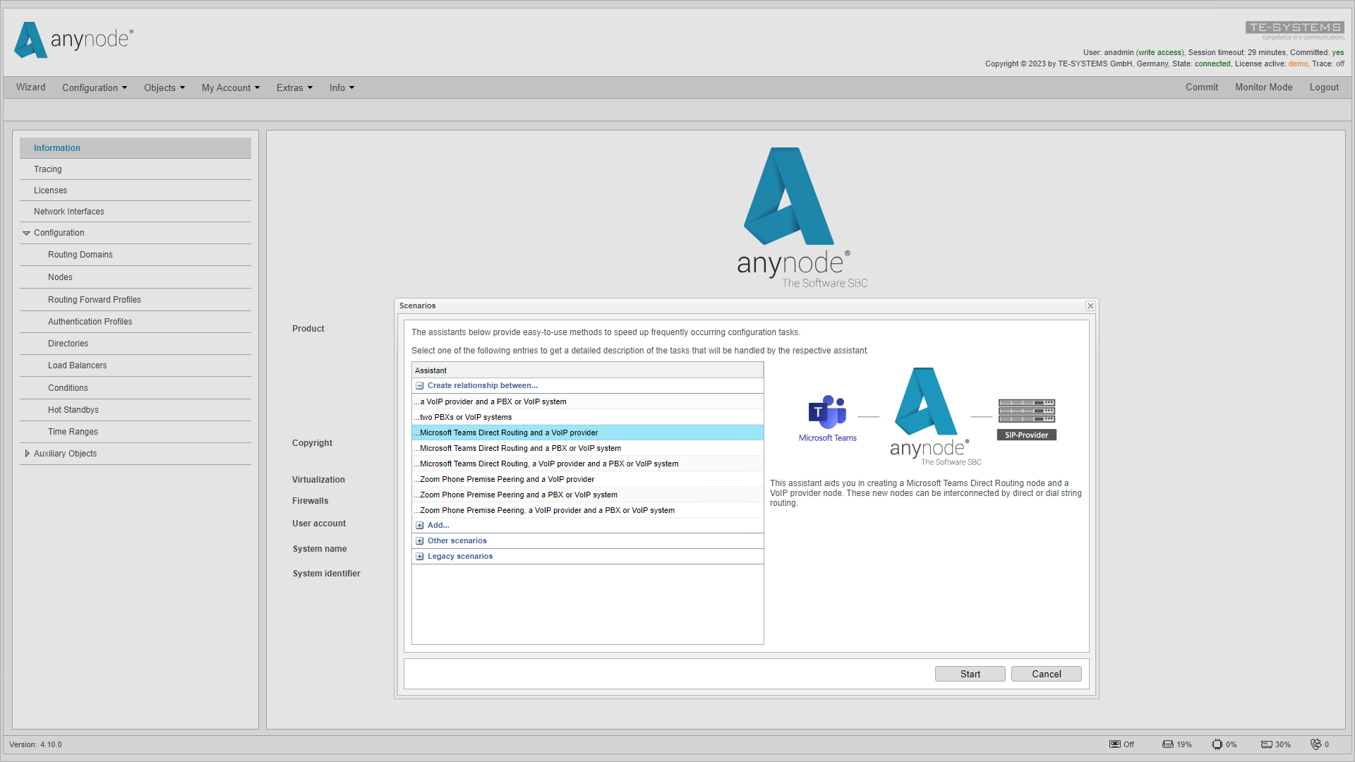Open Load Balancers
Screen dimensions: 1355x762
(x=135, y=365)
